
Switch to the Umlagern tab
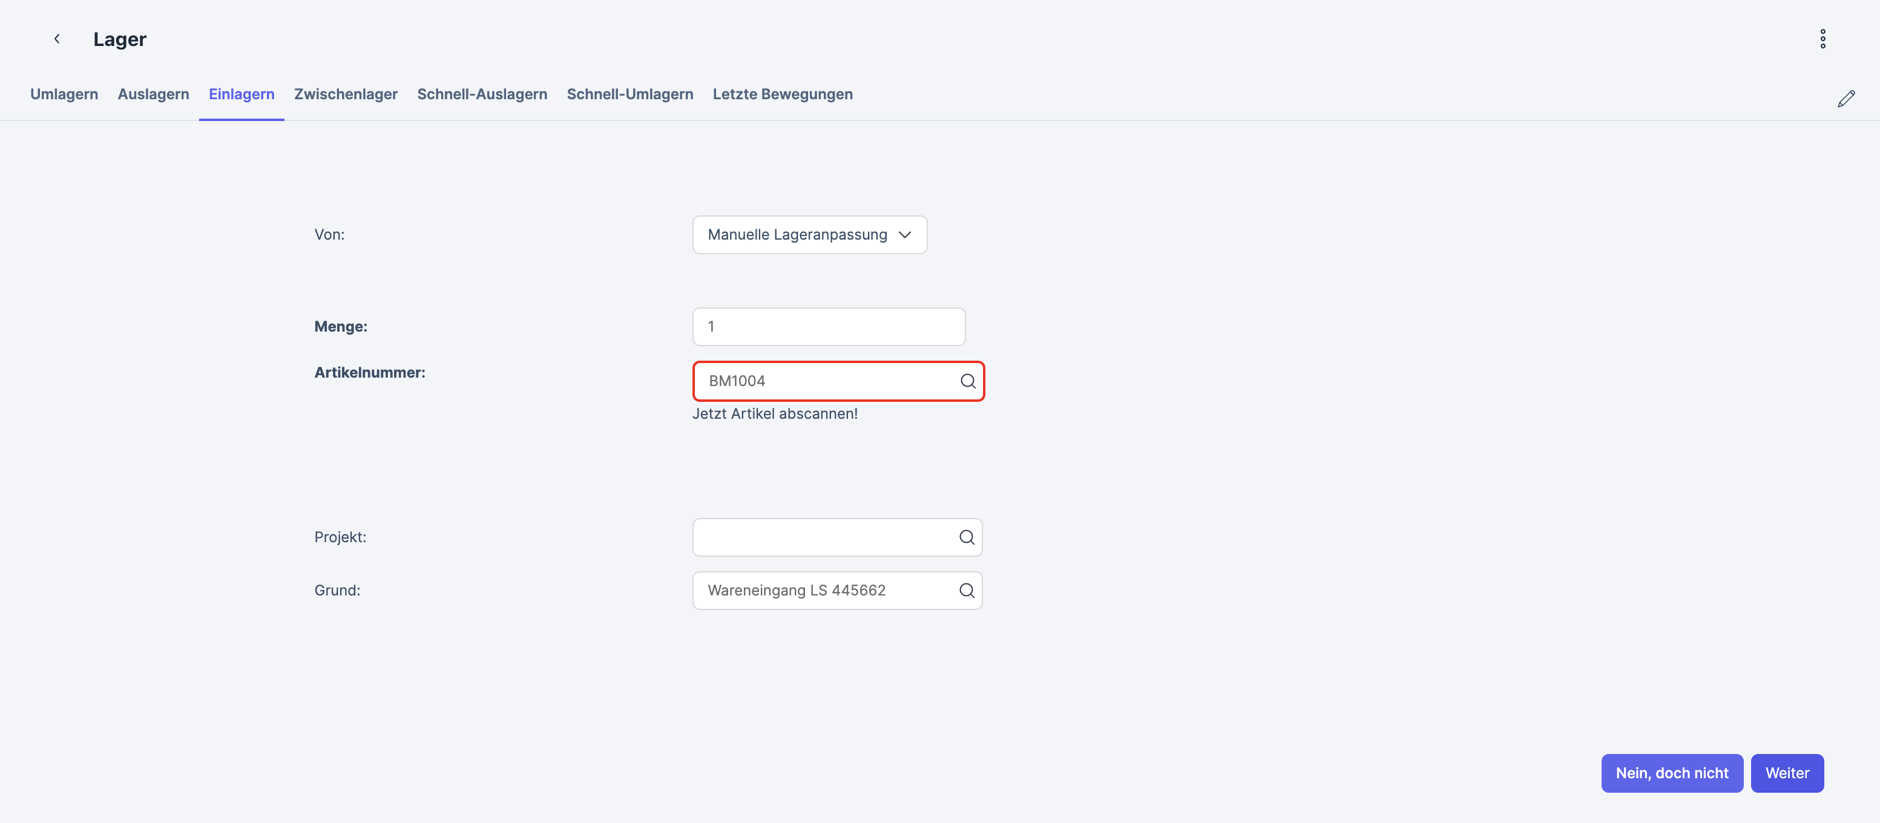click(64, 94)
